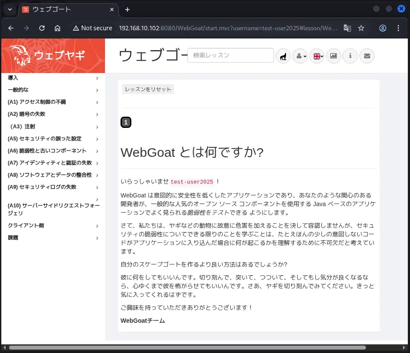
Task: Open a new browser tab with the plus
Action: click(127, 10)
